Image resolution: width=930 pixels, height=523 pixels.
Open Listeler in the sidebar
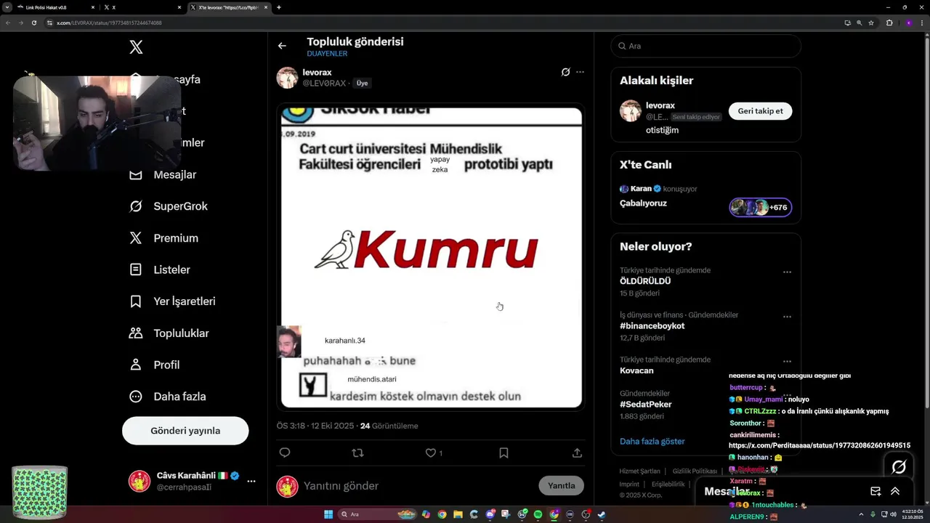coord(159,269)
